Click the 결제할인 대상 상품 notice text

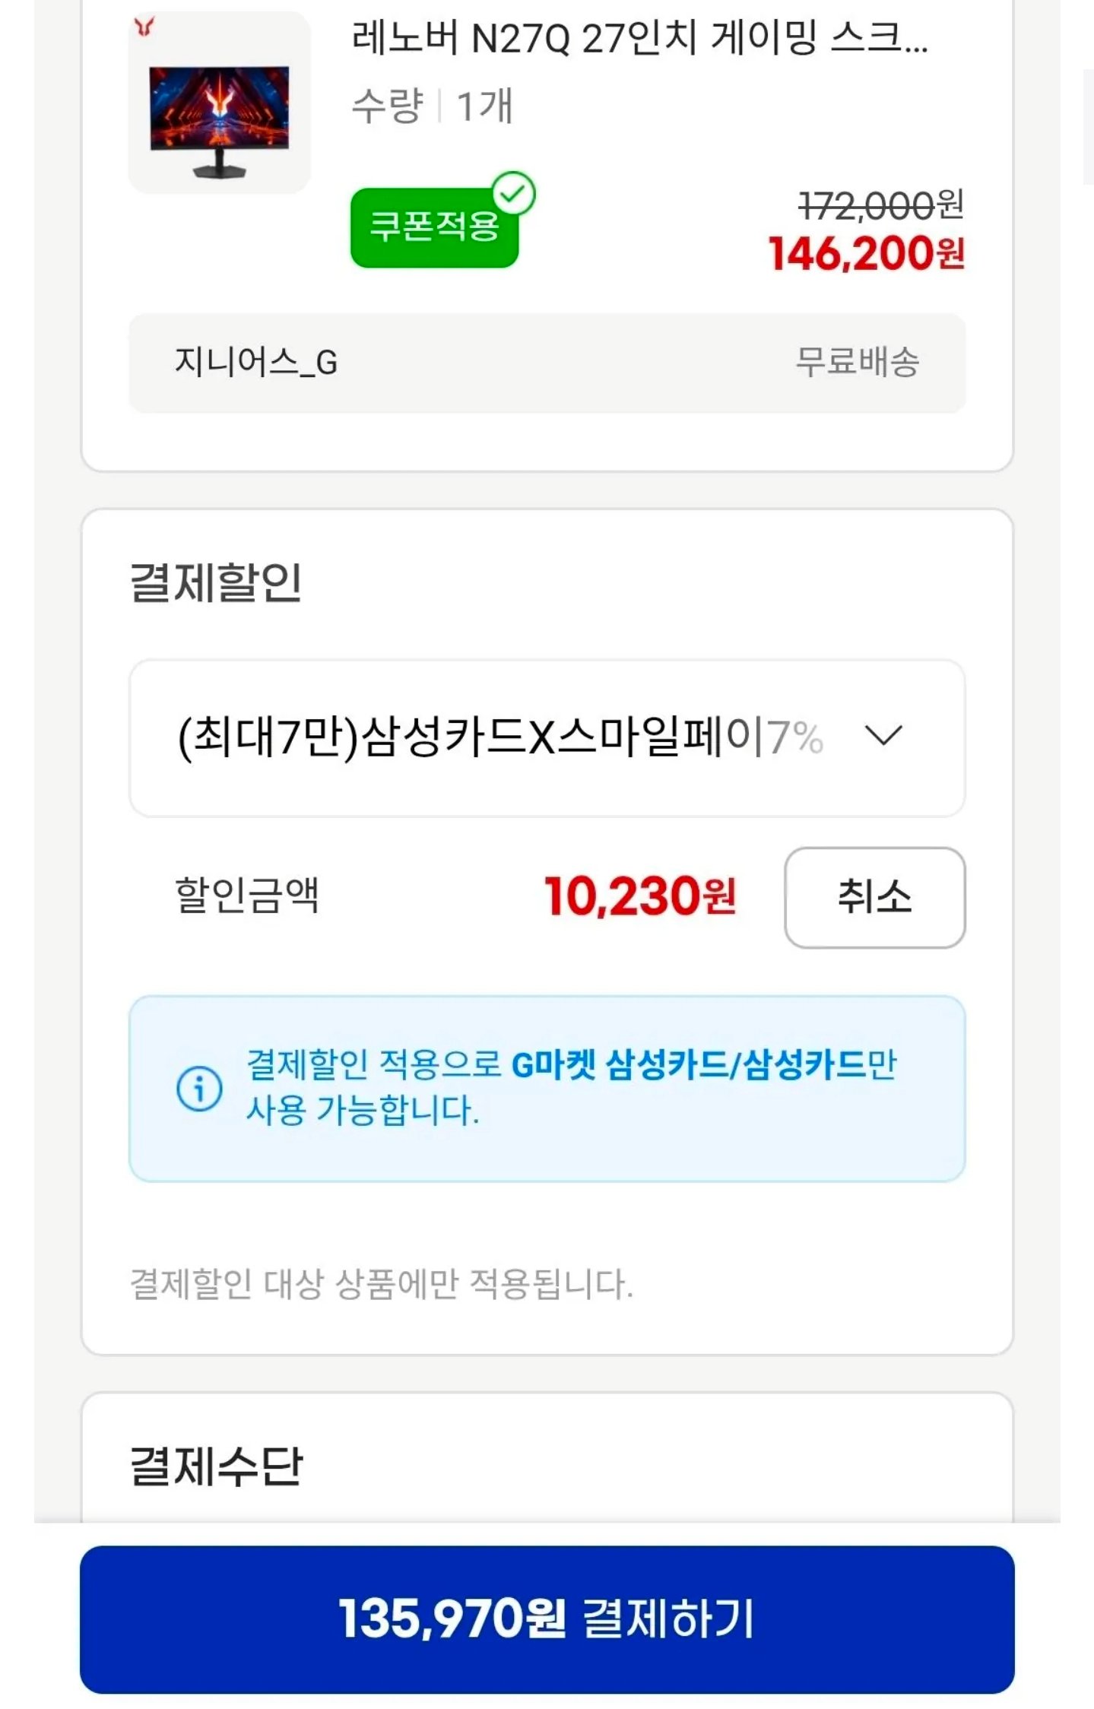pos(381,1284)
